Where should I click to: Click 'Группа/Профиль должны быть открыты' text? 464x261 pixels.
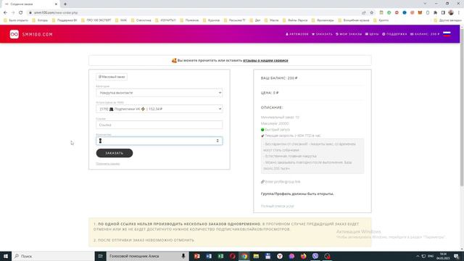pos(297,194)
